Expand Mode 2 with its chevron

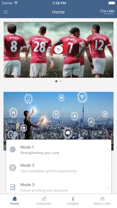pyautogui.click(x=108, y=169)
